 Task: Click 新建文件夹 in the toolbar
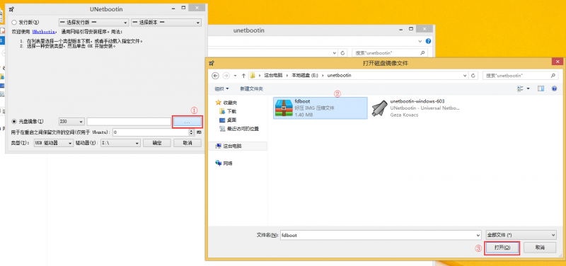pos(251,89)
